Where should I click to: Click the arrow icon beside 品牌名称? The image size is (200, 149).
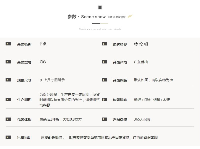(105, 44)
